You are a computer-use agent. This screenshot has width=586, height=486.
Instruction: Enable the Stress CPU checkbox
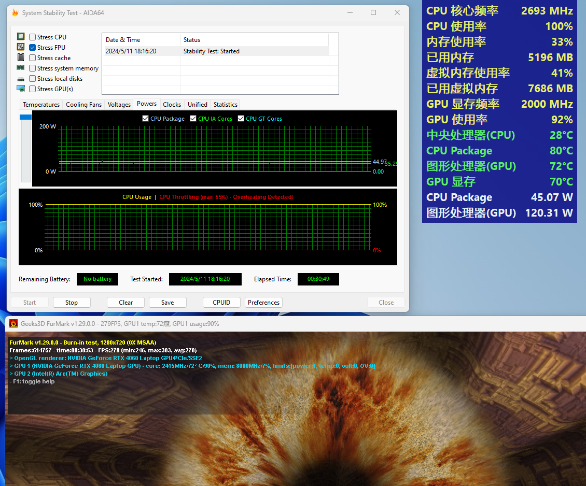tap(33, 37)
